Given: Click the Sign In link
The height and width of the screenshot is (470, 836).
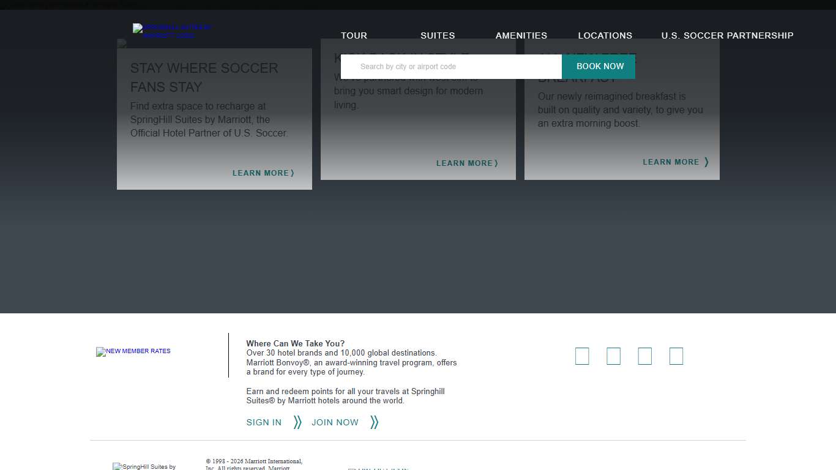Looking at the screenshot, I should tap(264, 422).
